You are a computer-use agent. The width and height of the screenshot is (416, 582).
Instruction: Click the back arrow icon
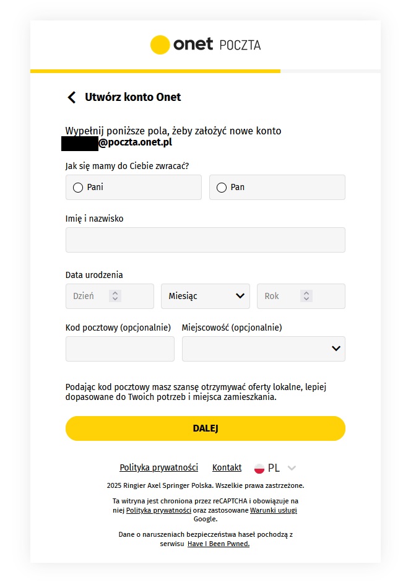(x=72, y=97)
